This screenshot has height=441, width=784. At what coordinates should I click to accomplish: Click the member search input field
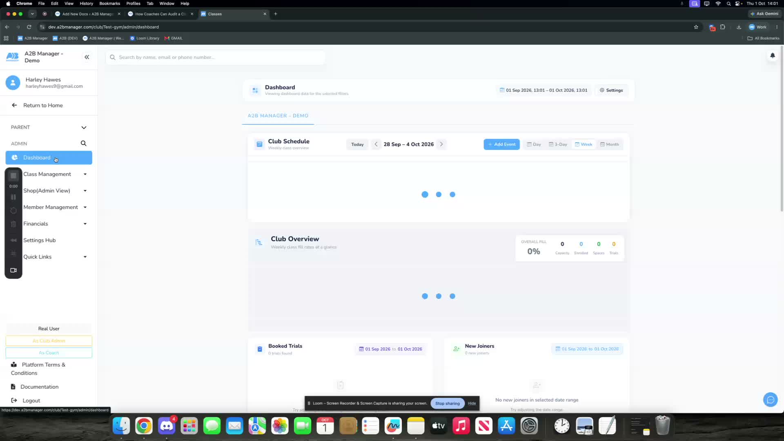tap(216, 57)
